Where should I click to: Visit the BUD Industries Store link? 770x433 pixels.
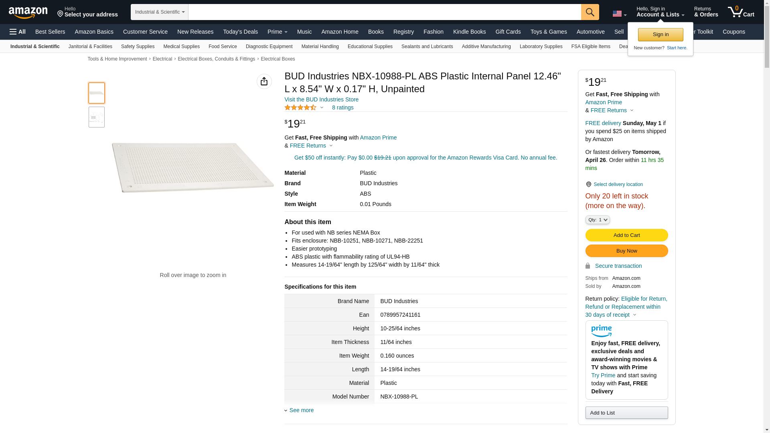(321, 99)
